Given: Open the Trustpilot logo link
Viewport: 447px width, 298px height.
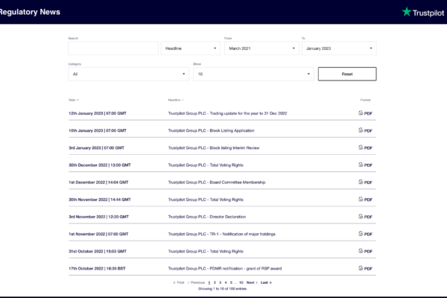Looking at the screenshot, I should pos(423,12).
